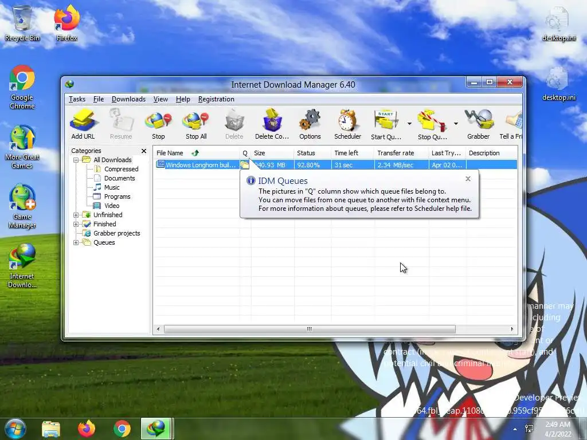Select the Documents category
This screenshot has width=587, height=440.
tap(119, 179)
